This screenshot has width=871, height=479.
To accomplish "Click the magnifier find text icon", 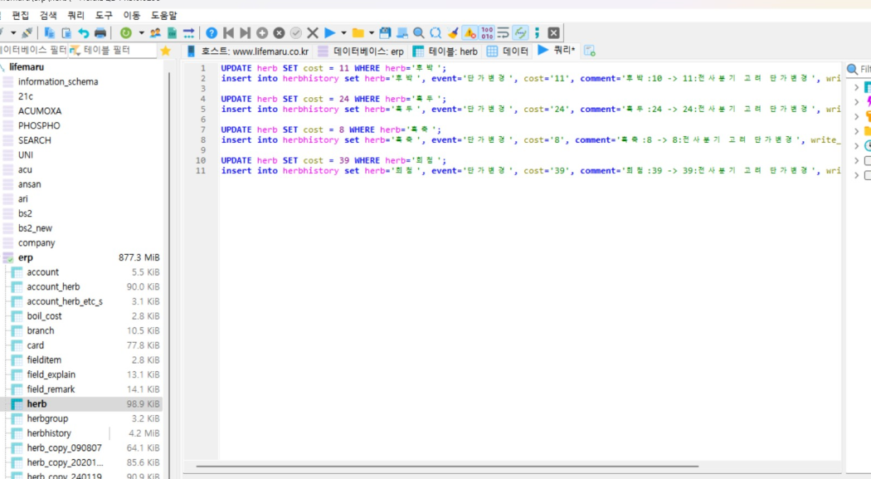I will 419,32.
